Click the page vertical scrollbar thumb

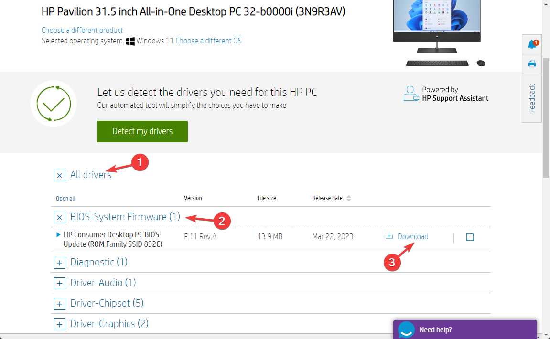546,117
